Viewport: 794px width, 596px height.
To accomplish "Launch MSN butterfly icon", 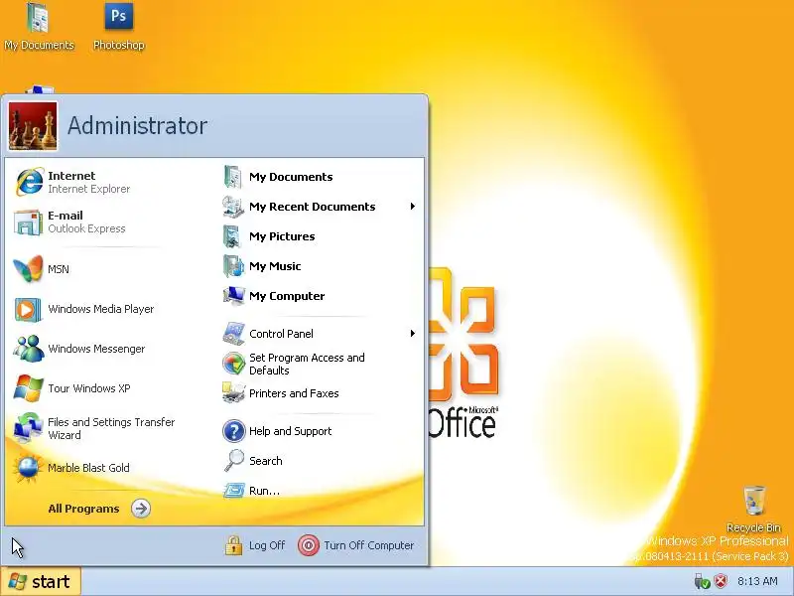I will click(28, 269).
